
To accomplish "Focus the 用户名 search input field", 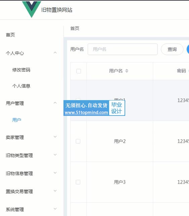I will [123, 49].
